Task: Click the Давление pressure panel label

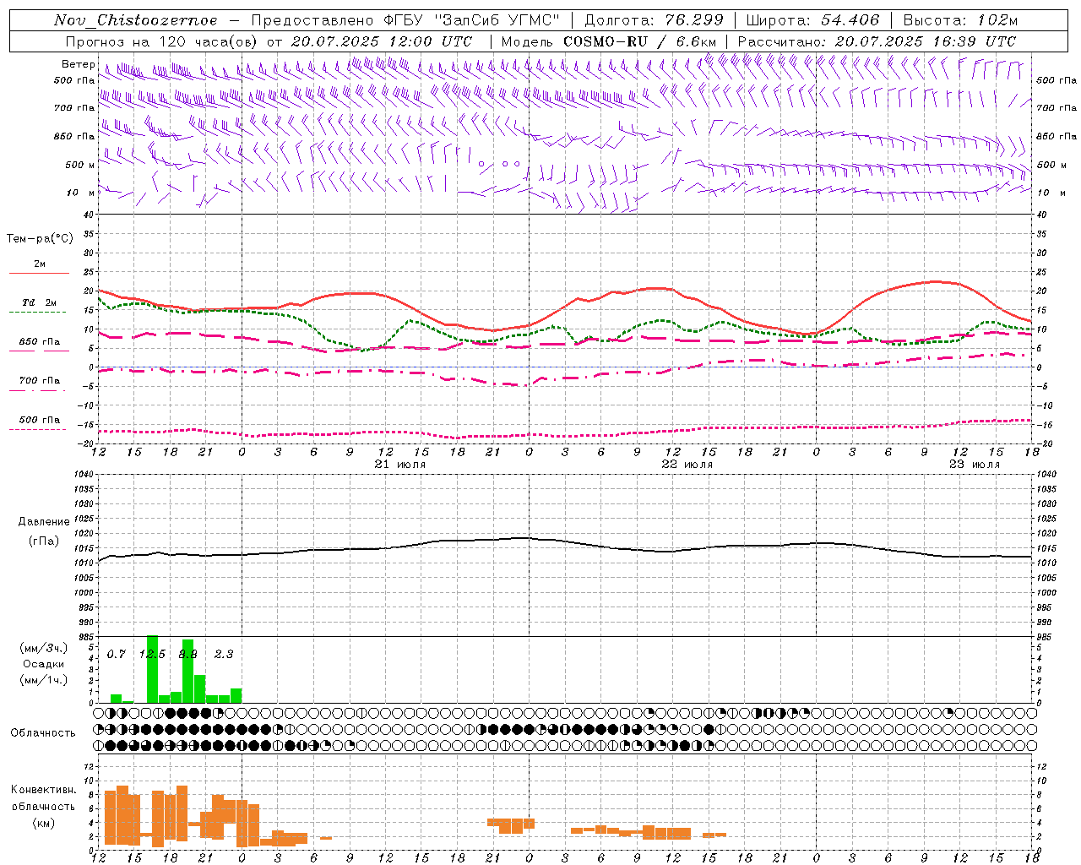Action: pos(43,522)
